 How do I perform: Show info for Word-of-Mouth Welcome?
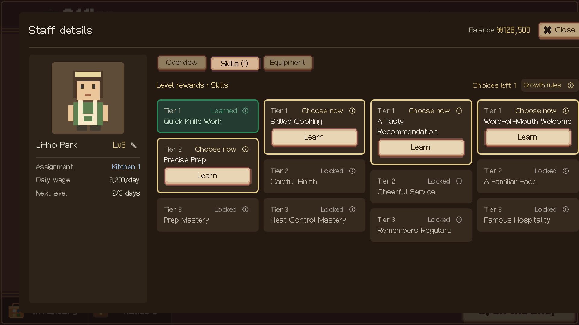click(566, 111)
